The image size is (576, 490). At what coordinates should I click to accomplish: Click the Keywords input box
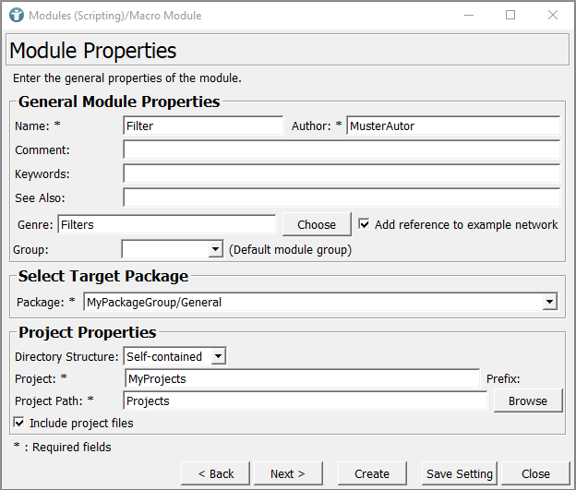coord(341,173)
